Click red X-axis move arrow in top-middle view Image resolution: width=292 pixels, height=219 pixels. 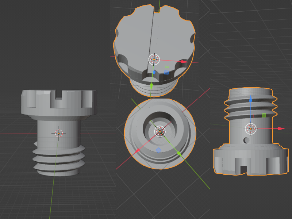[x=184, y=62]
